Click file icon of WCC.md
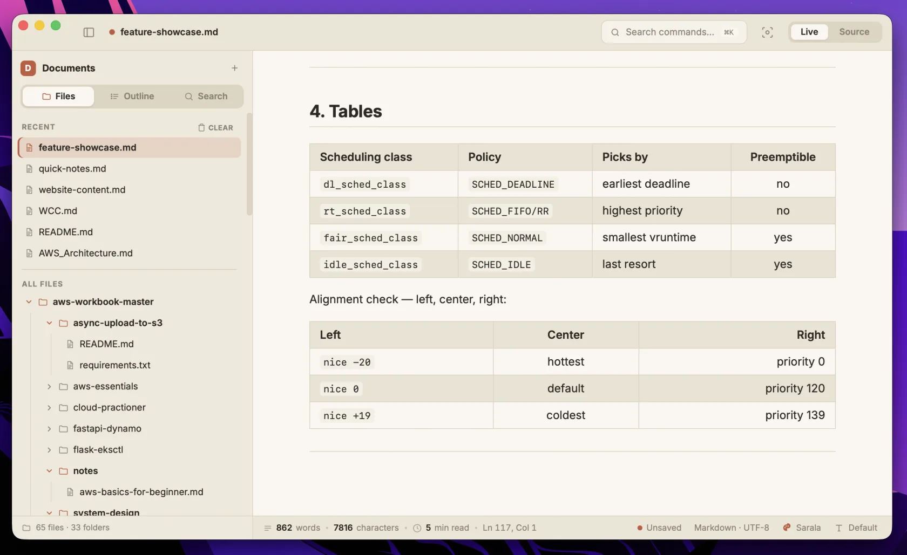 coord(30,211)
